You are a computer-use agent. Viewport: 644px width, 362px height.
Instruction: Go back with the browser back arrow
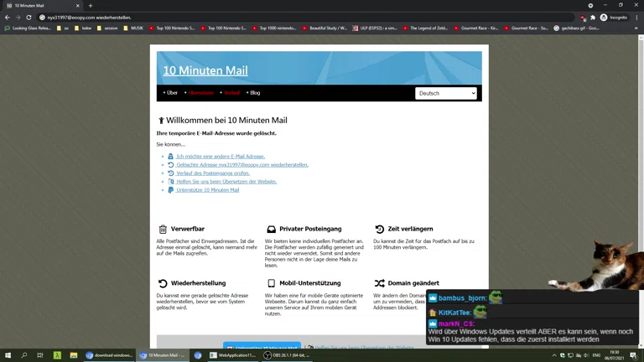(x=7, y=18)
